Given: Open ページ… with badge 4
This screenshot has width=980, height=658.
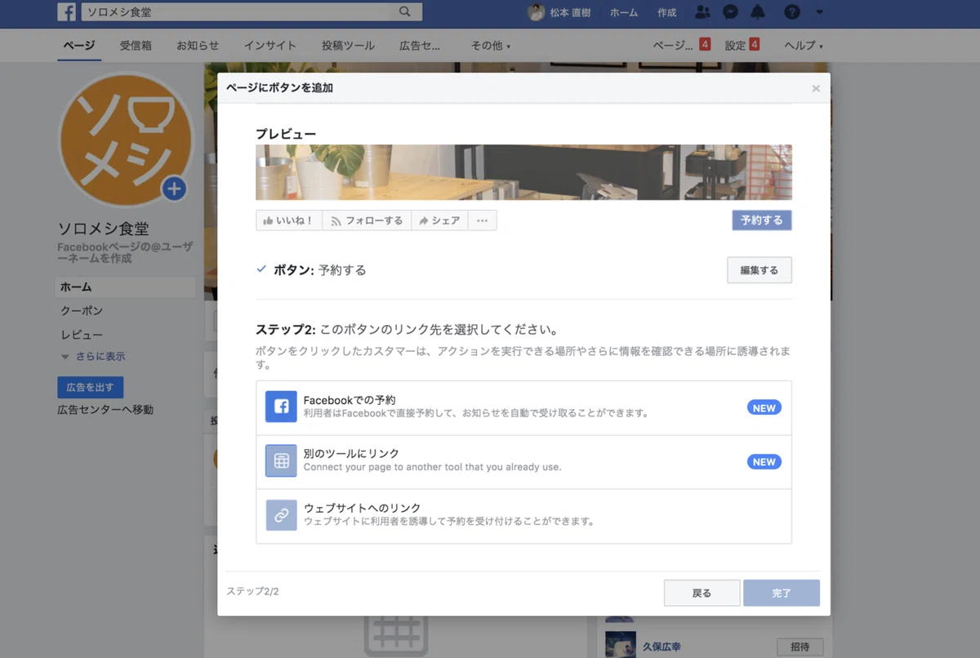Looking at the screenshot, I should 681,46.
